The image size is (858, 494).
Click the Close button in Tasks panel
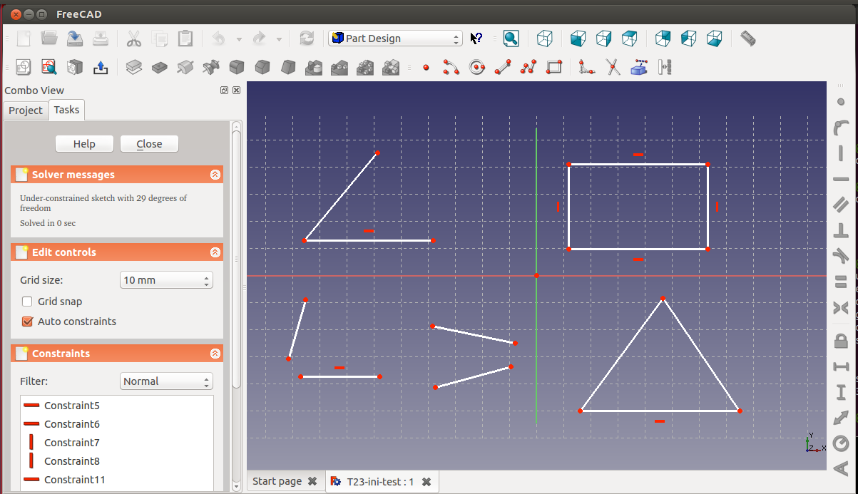pos(149,144)
